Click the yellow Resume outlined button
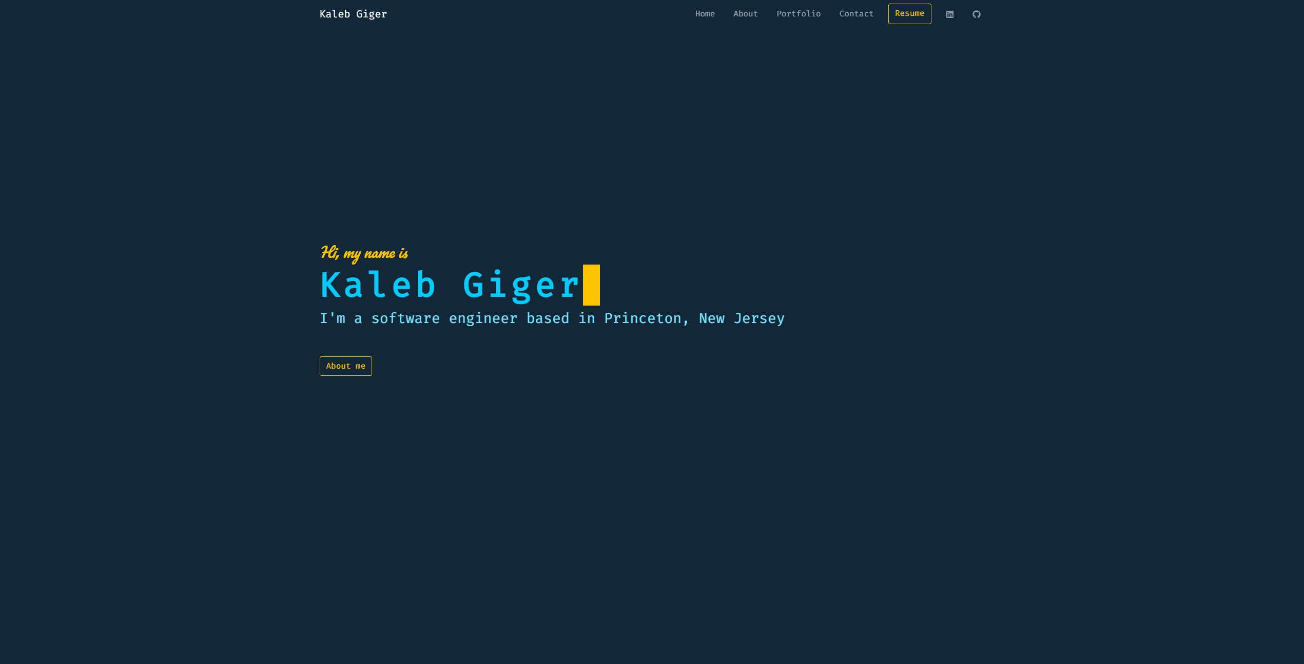Screen dimensions: 1304x664 pos(909,13)
